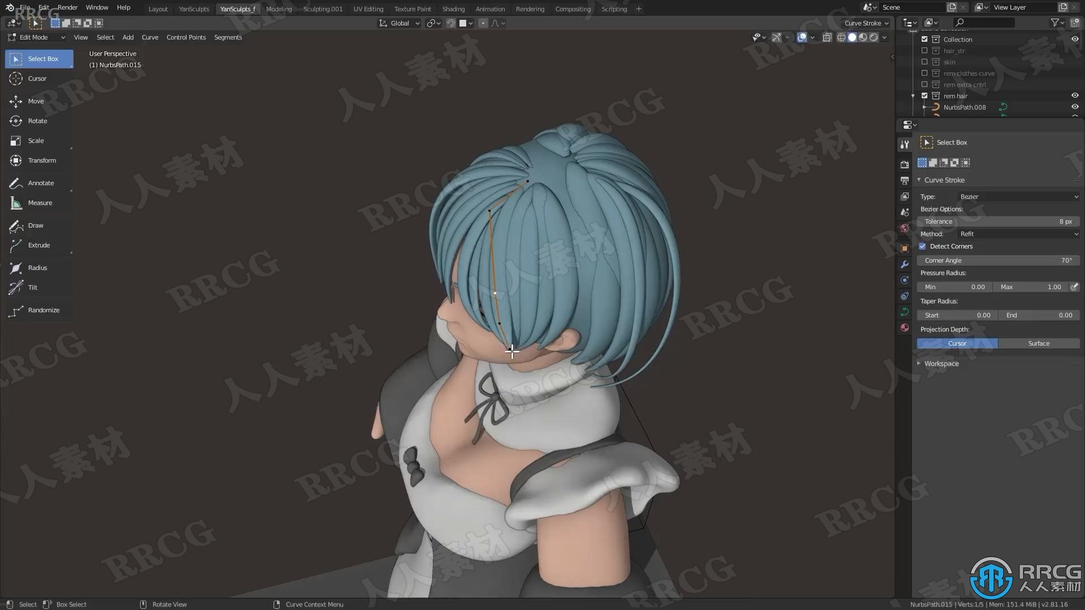Click the outliner search field
The height and width of the screenshot is (610, 1085).
pyautogui.click(x=983, y=23)
